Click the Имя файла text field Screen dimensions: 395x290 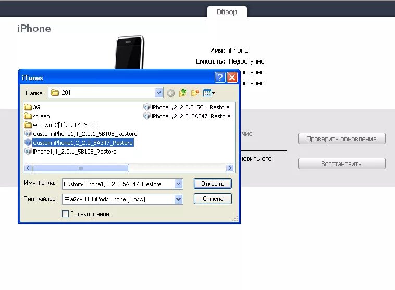click(118, 184)
